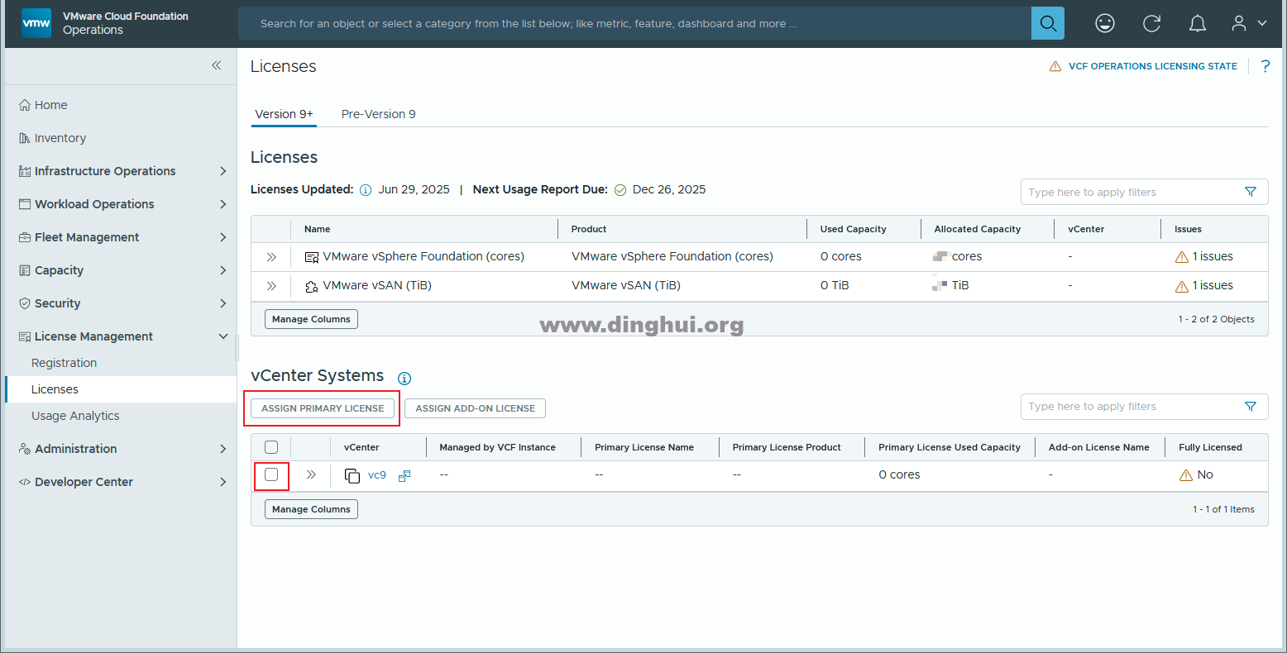The height and width of the screenshot is (653, 1287).
Task: Open the notifications bell
Action: [x=1198, y=23]
